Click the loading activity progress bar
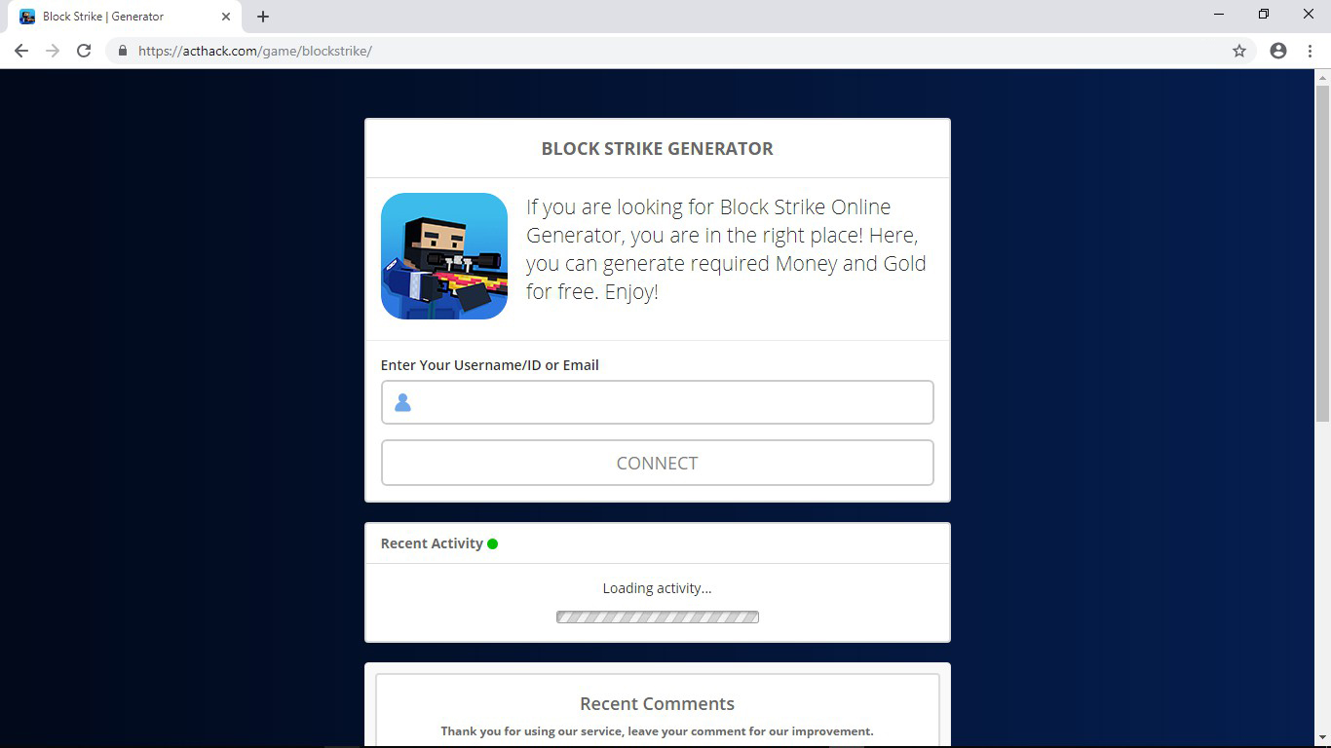The height and width of the screenshot is (748, 1331). click(658, 617)
